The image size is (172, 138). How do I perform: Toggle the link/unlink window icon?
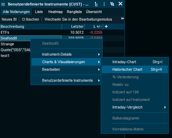pyautogui.click(x=112, y=4)
